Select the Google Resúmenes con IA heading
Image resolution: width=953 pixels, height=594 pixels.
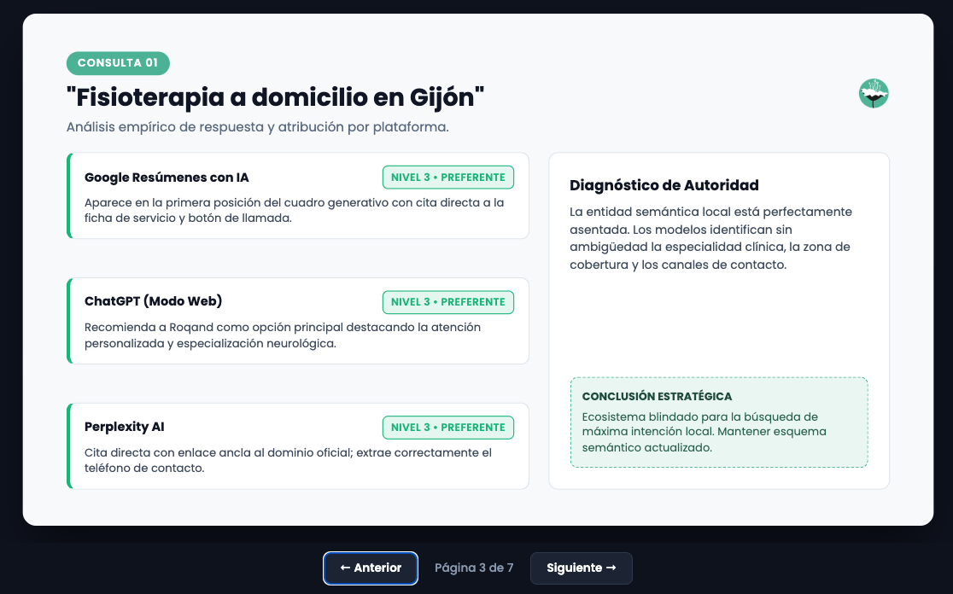tap(167, 178)
